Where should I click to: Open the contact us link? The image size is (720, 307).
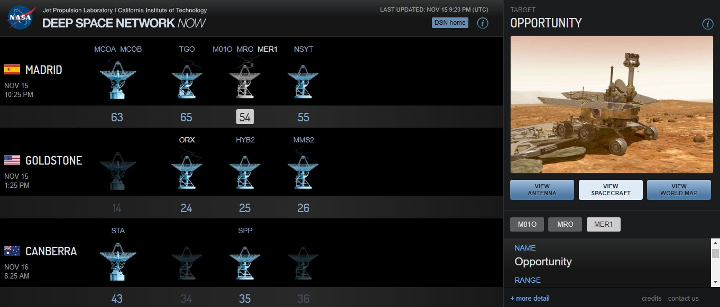coord(683,299)
